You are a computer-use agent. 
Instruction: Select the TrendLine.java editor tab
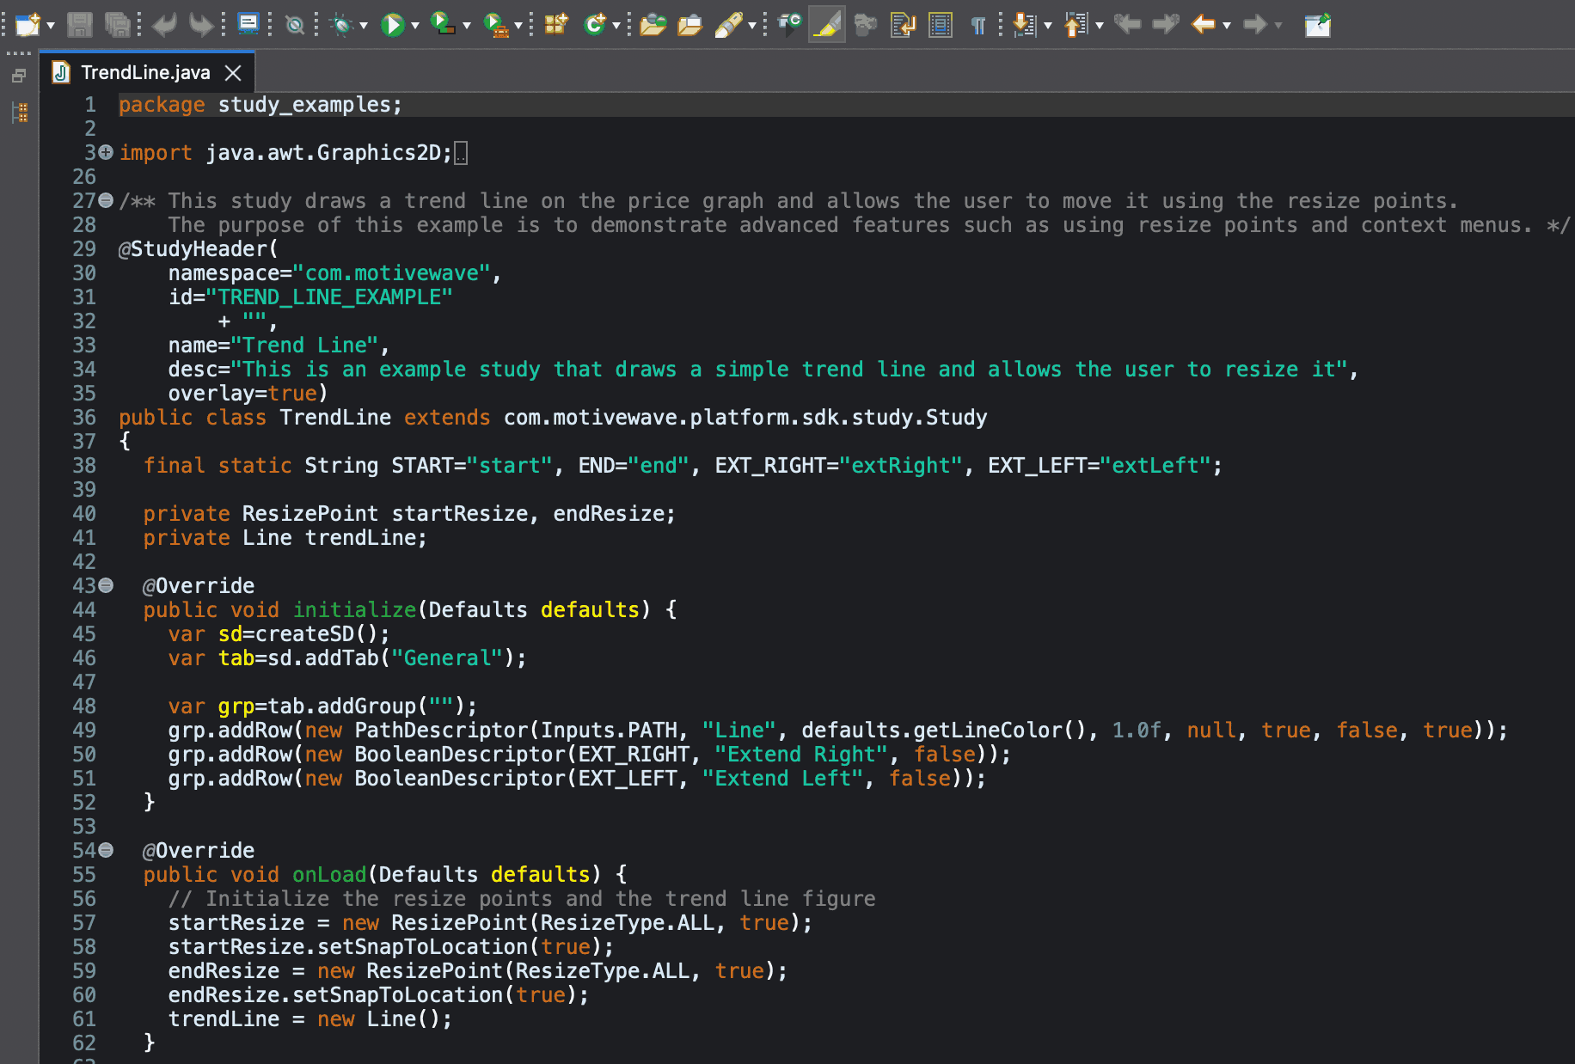tap(145, 73)
